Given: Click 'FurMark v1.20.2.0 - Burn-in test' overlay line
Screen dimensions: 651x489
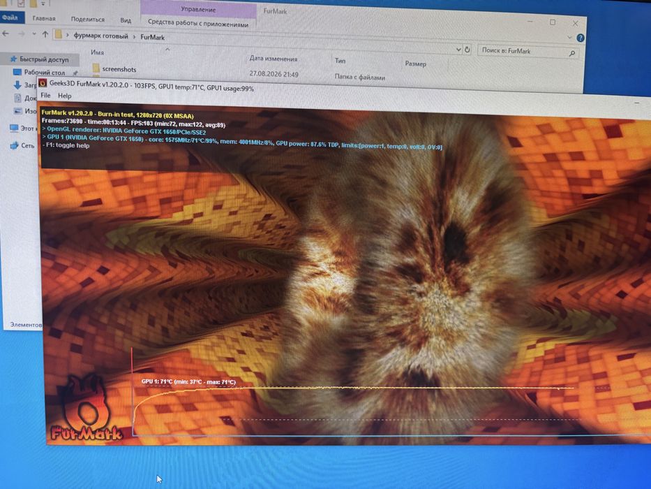Looking at the screenshot, I should 118,115.
